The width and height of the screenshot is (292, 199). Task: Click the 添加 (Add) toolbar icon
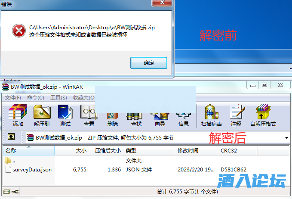pos(18,112)
